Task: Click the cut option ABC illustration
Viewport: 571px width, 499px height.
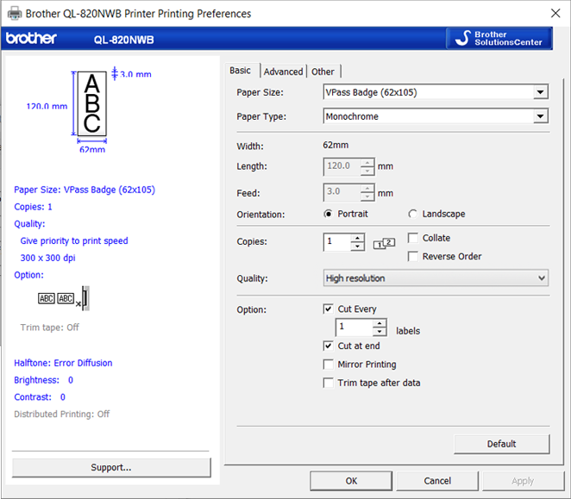Action: pyautogui.click(x=64, y=298)
